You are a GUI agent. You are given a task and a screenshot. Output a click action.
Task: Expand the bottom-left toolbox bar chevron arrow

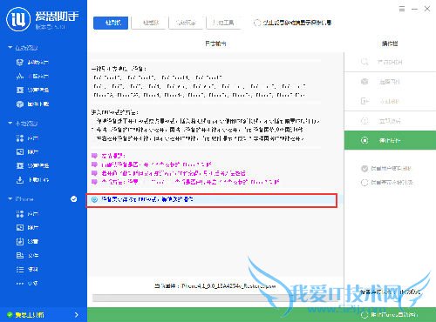coord(77,315)
